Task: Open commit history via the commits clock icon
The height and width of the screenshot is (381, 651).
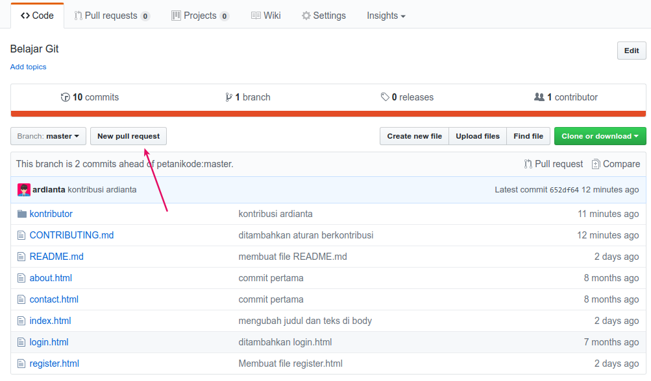Action: click(66, 97)
